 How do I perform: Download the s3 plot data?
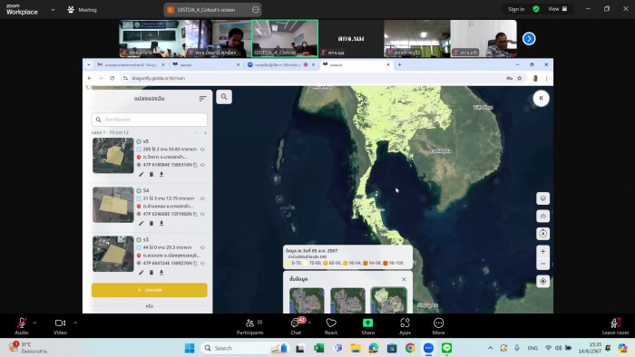161,273
